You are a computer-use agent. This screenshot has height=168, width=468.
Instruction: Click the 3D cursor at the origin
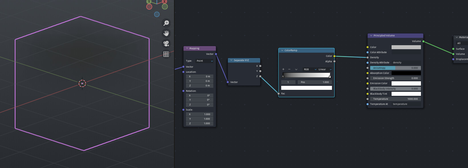pos(82,83)
